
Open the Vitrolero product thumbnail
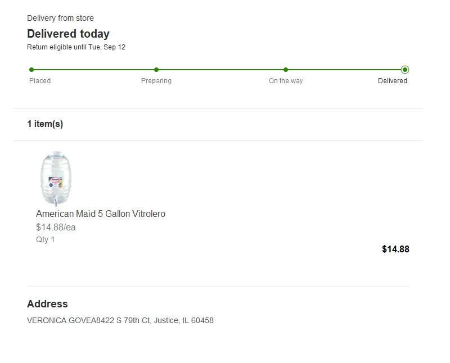tap(56, 179)
